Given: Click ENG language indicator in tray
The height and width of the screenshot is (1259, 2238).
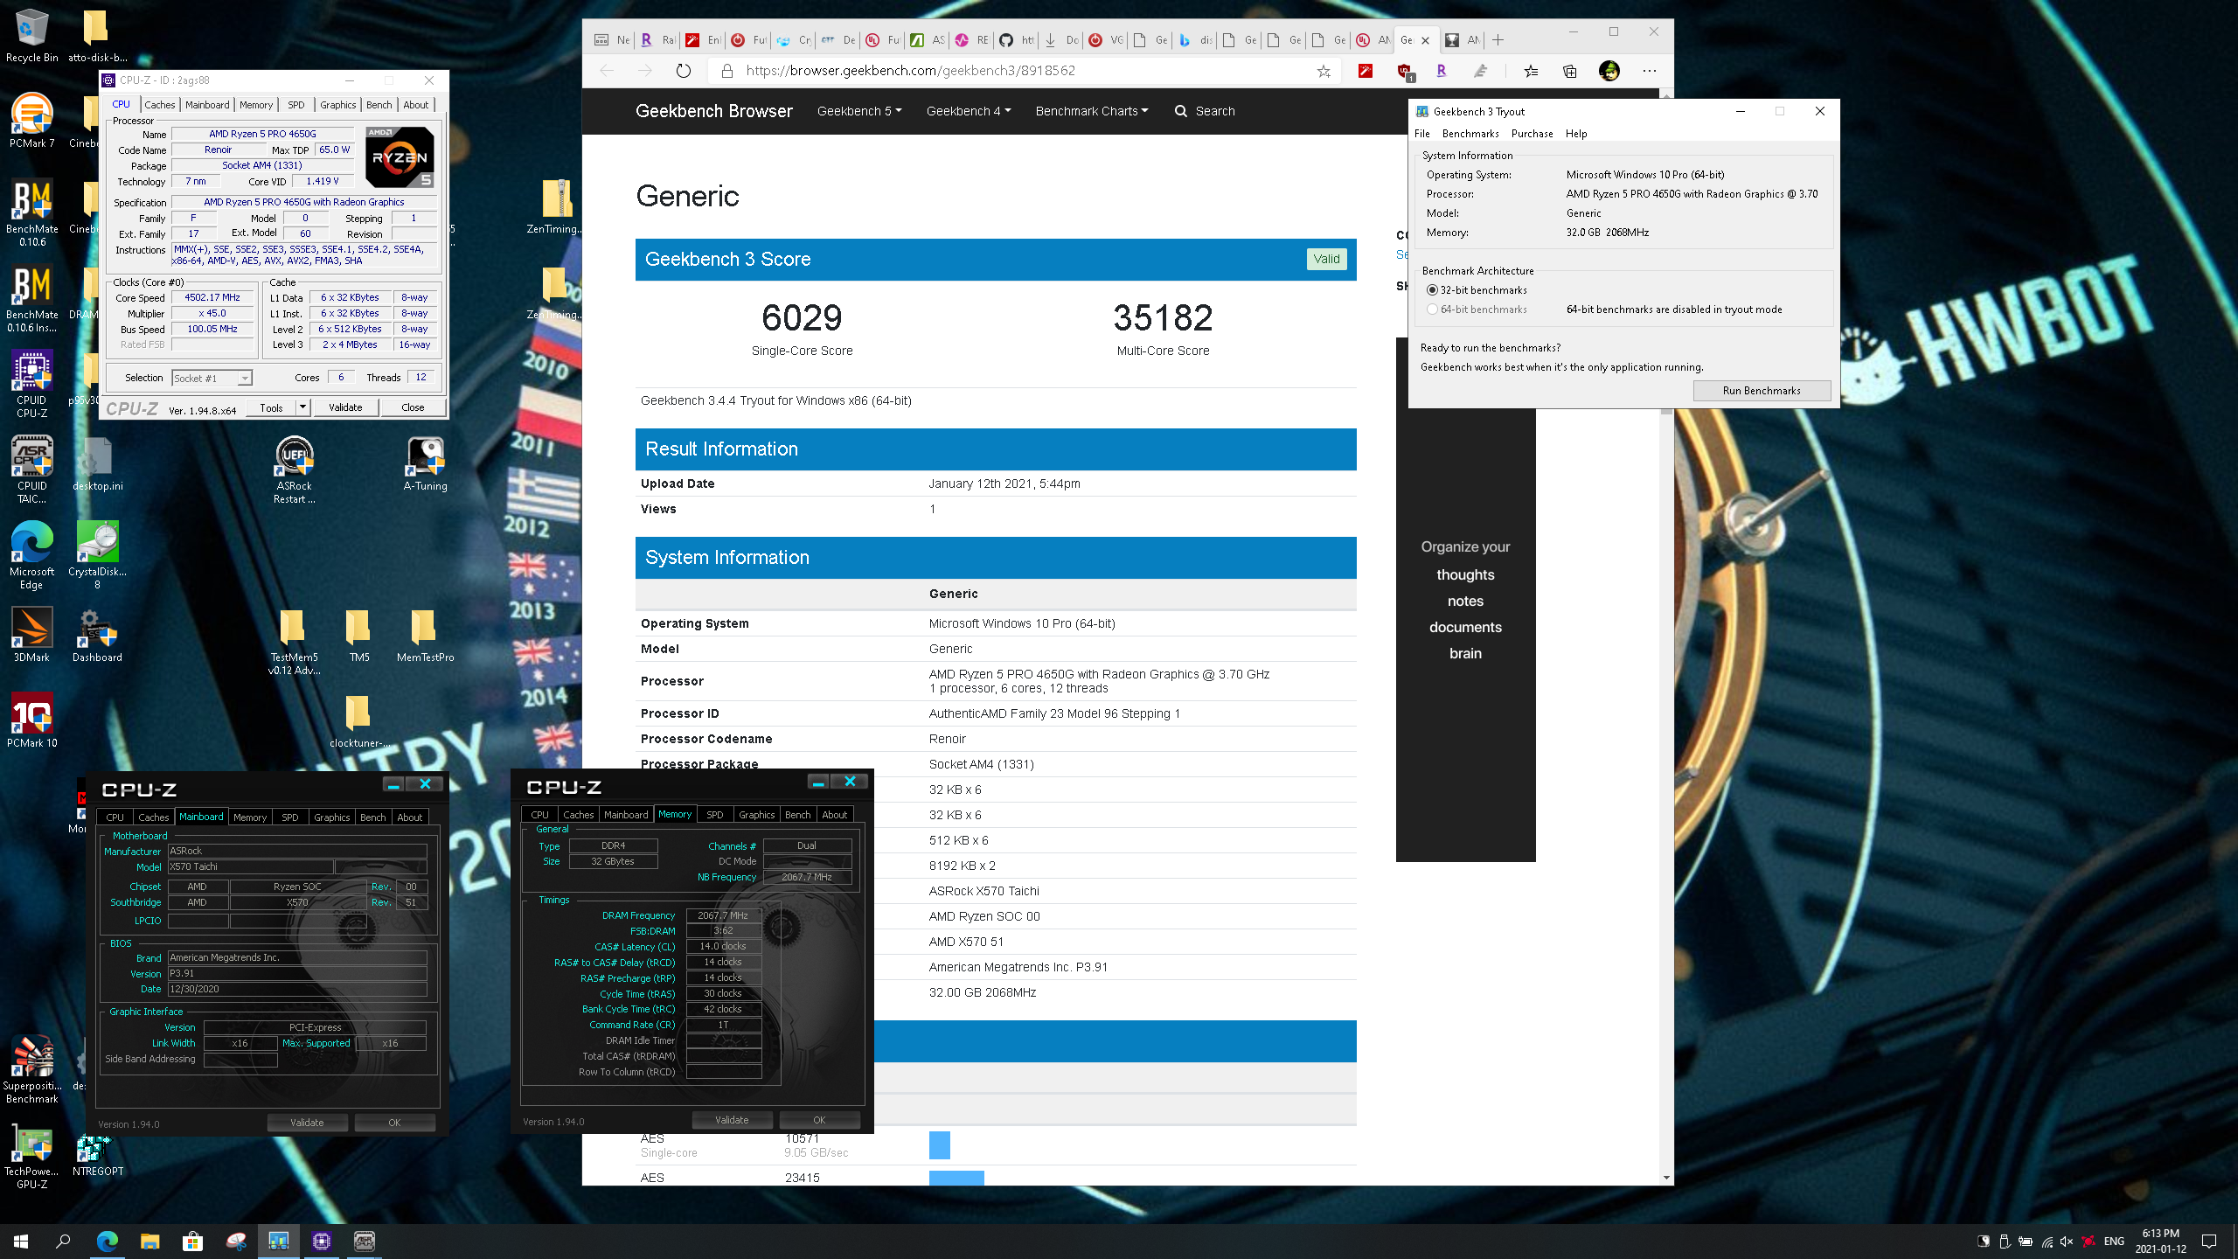Looking at the screenshot, I should [x=2114, y=1241].
